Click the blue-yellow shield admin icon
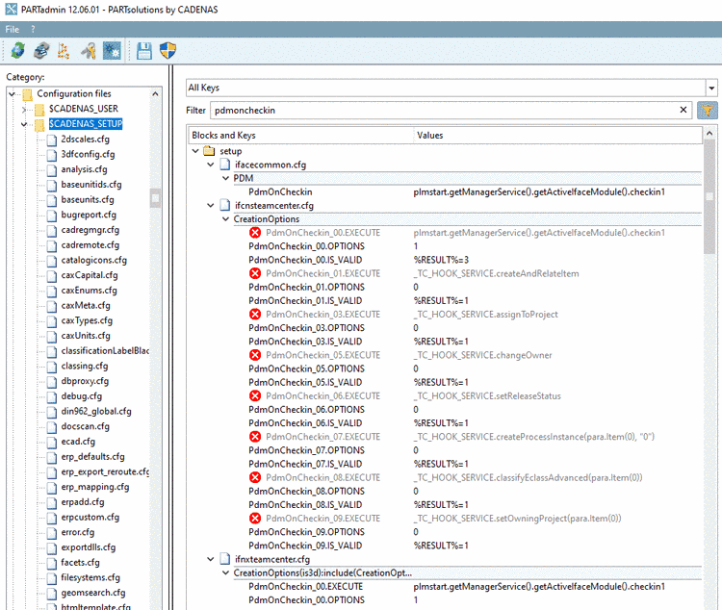Image resolution: width=722 pixels, height=610 pixels. click(168, 50)
